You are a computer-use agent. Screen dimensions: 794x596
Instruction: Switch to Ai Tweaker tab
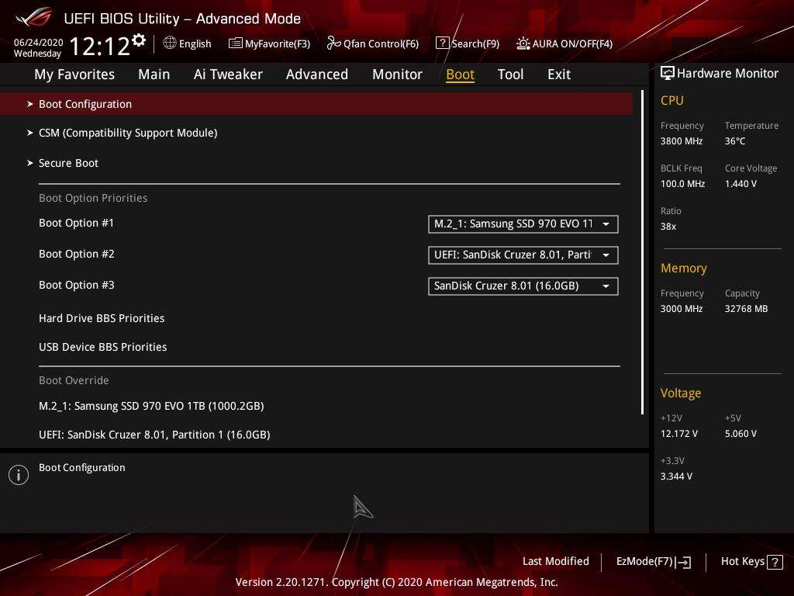pos(228,74)
